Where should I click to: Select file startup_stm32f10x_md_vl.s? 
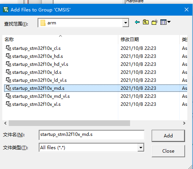coord(41,96)
